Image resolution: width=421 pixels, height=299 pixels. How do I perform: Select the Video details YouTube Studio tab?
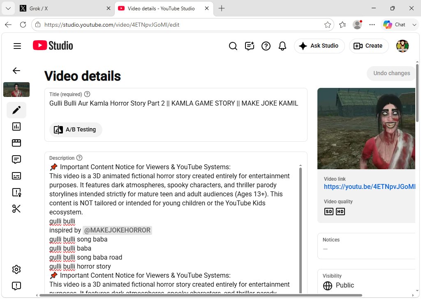(x=161, y=9)
